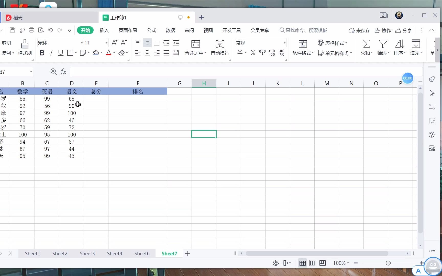Open the Data (数据) tab

pyautogui.click(x=170, y=30)
